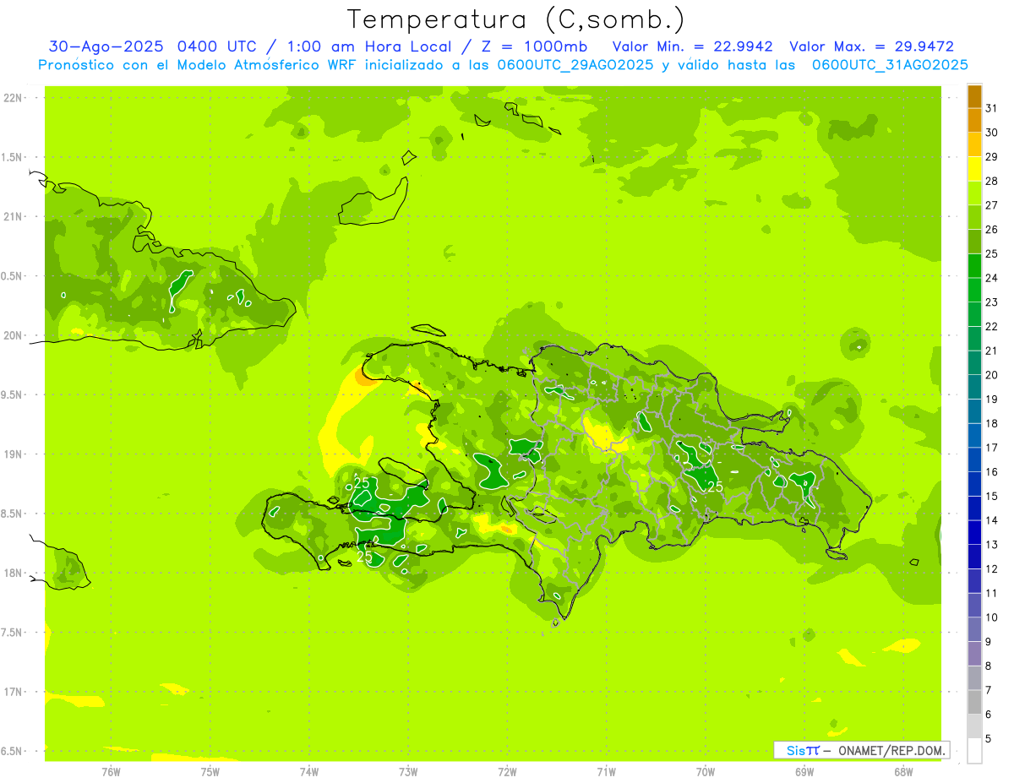The height and width of the screenshot is (783, 1014).
Task: Pick the white swatch below 5 in legend
Action: point(974,751)
